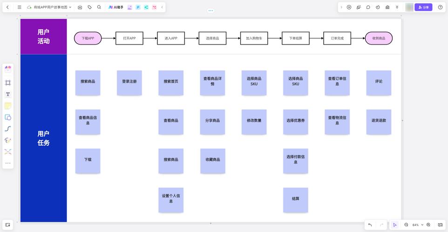This screenshot has height=232, width=448.
Task: Select the yellow Sticky Note tool
Action: 8,106
